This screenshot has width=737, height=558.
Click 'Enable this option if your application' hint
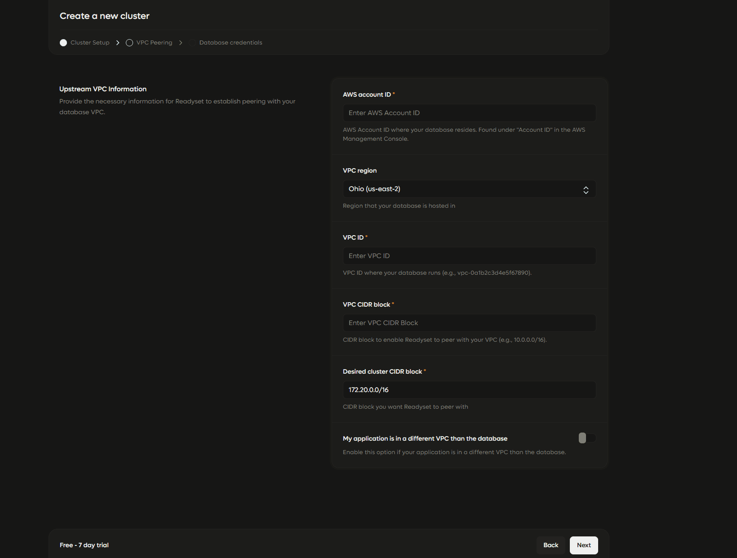[x=454, y=452]
